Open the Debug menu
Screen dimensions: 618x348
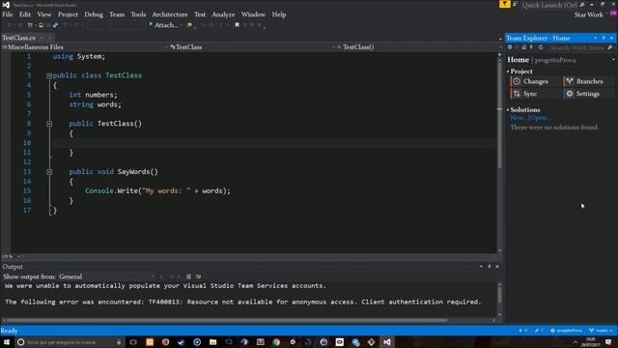94,14
